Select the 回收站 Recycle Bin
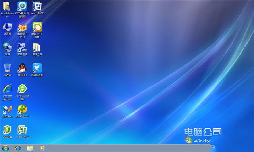Image resolution: width=254 pixels, height=152 pixels. tap(7, 68)
